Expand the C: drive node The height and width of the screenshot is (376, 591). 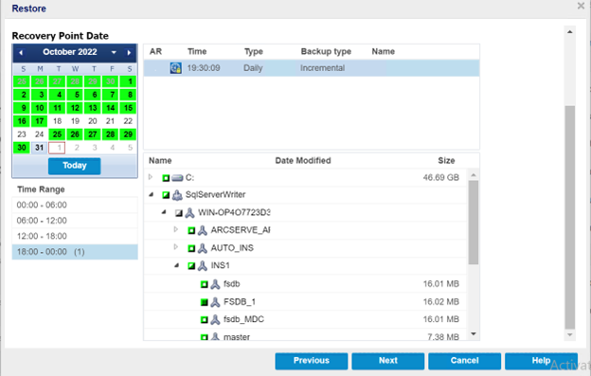[x=151, y=177]
